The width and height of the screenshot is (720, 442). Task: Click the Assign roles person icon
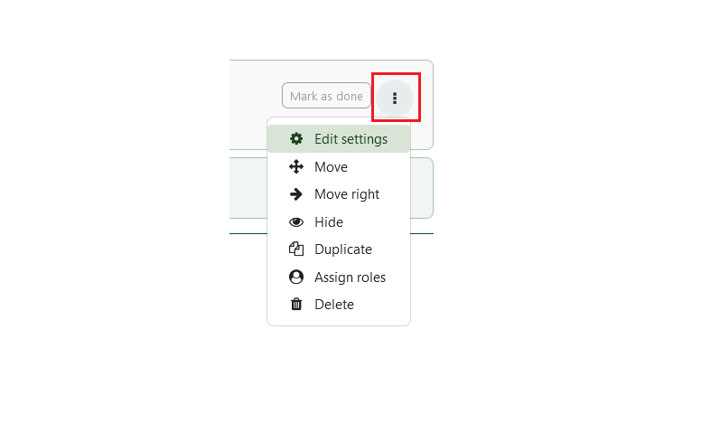296,277
